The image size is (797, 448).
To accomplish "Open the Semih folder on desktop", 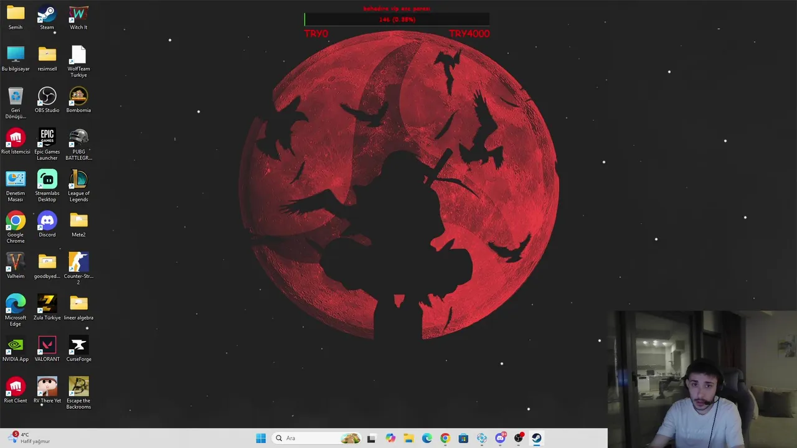I will 16,17.
